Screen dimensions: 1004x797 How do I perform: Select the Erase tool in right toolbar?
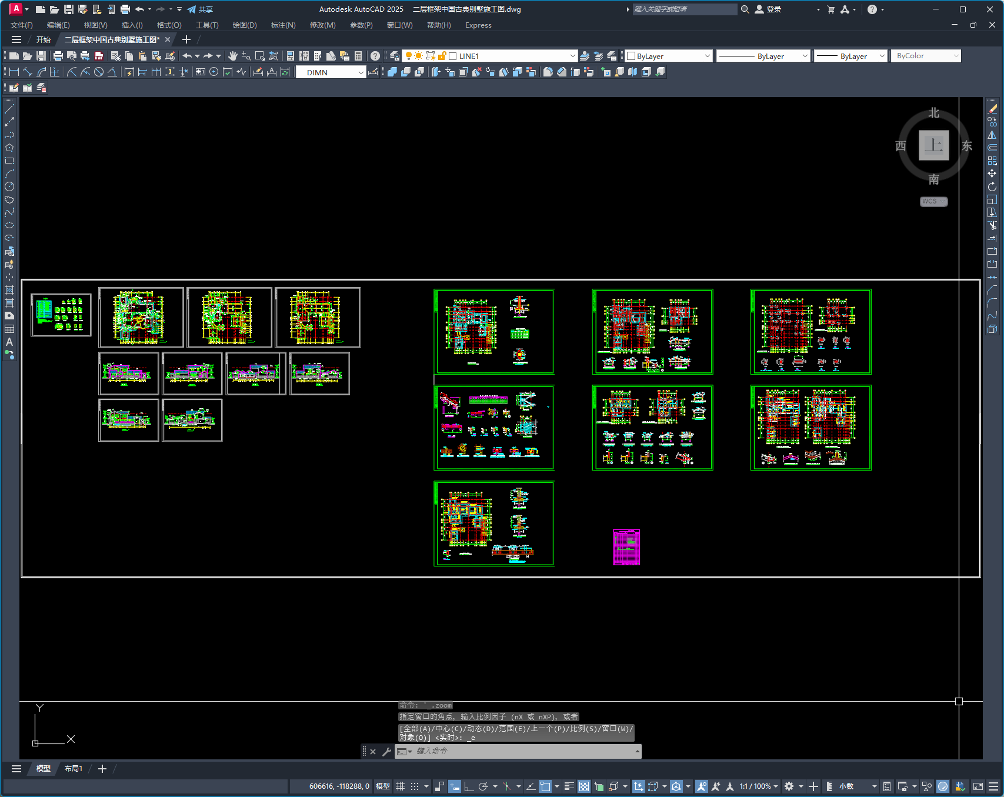click(992, 109)
